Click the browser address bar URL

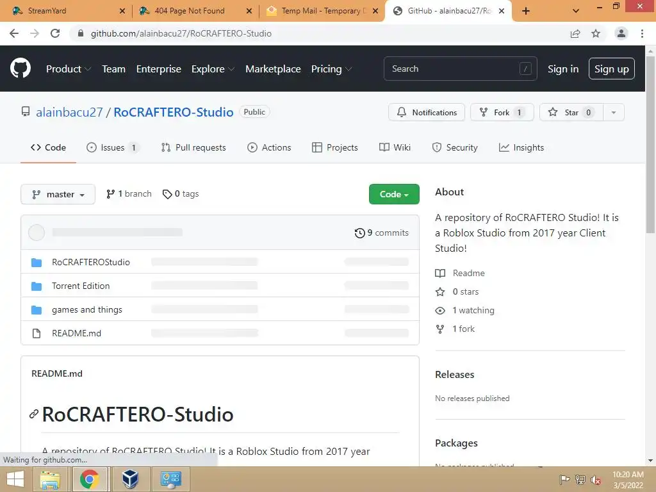pos(181,33)
